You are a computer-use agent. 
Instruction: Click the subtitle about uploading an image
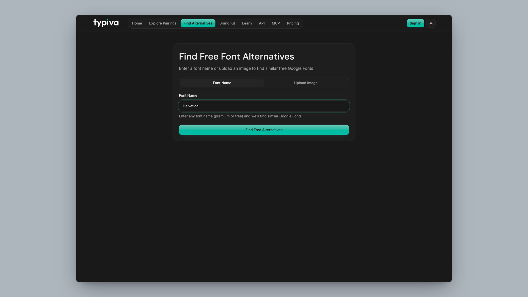pos(246,68)
